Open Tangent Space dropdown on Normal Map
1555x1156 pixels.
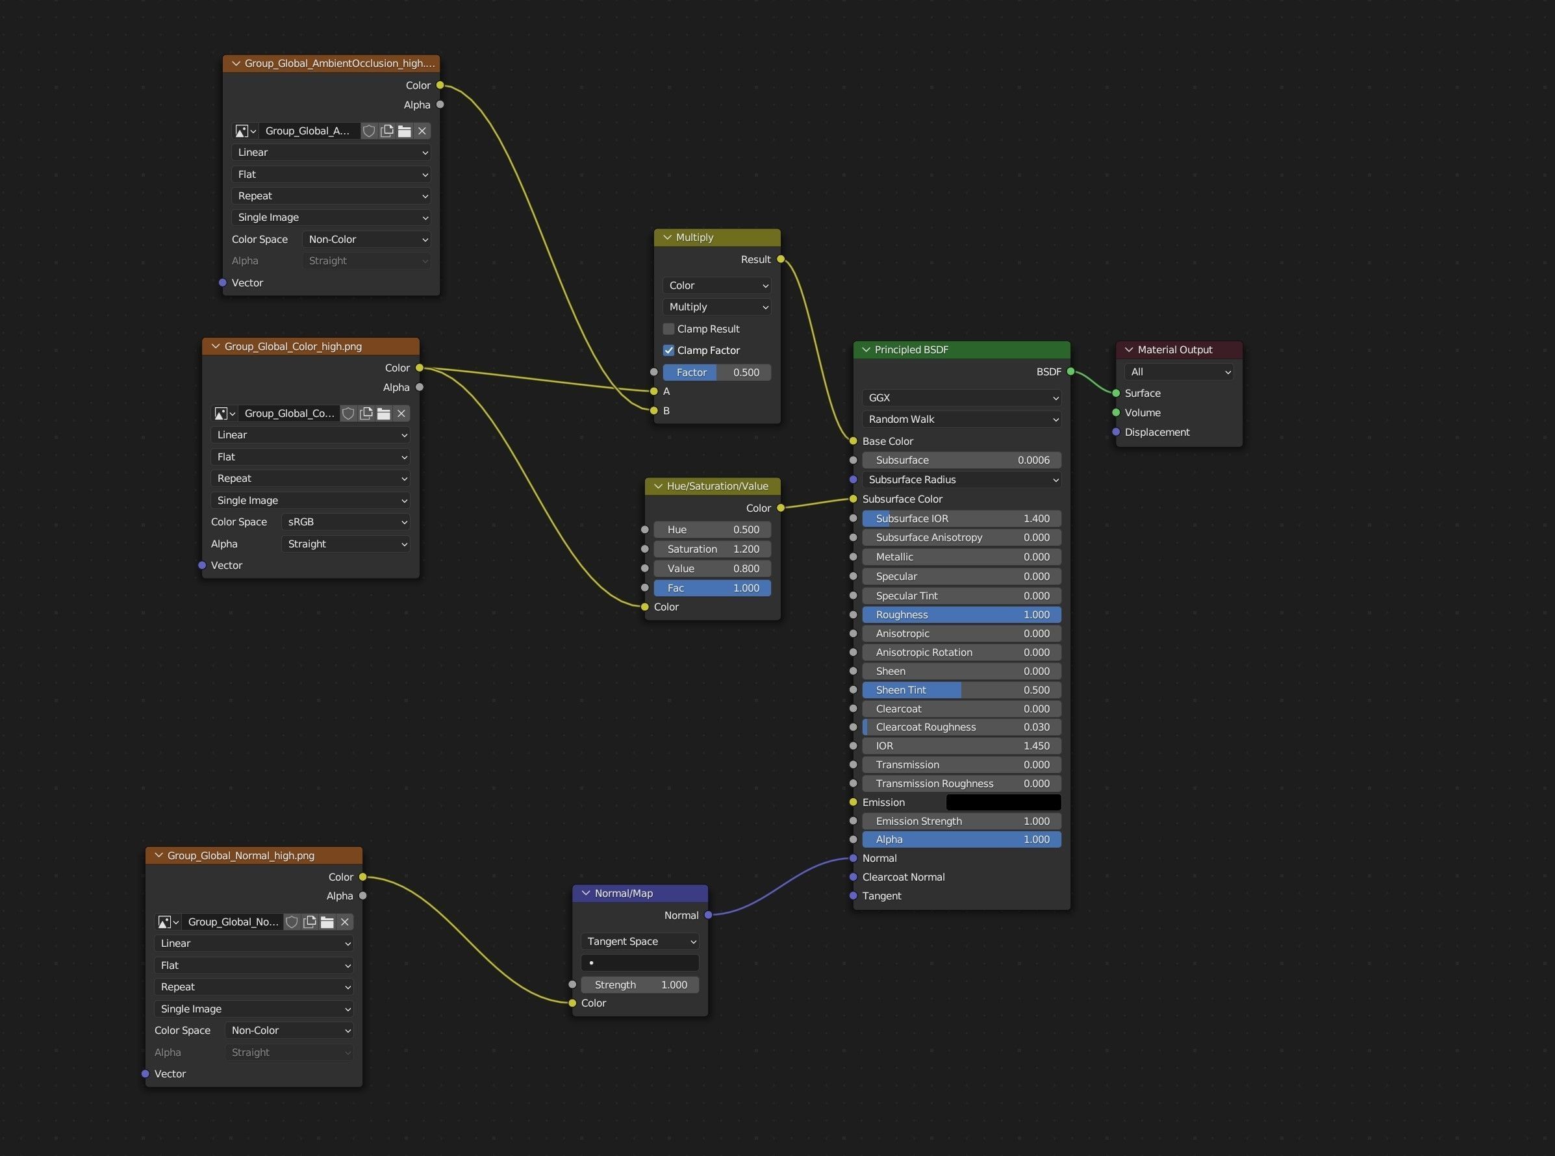[x=640, y=942]
